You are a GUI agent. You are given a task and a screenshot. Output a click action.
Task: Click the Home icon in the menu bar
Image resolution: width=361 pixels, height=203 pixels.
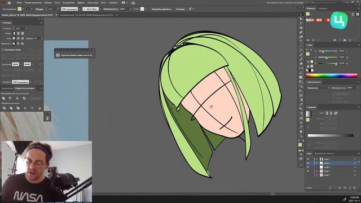(9, 3)
